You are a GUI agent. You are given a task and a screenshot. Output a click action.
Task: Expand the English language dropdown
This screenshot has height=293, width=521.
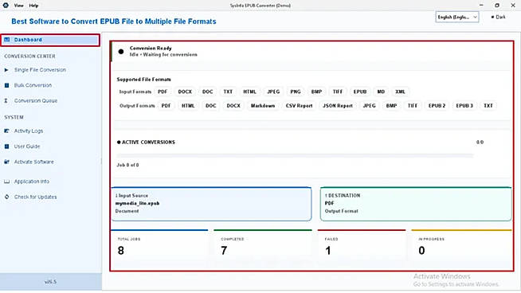[457, 17]
